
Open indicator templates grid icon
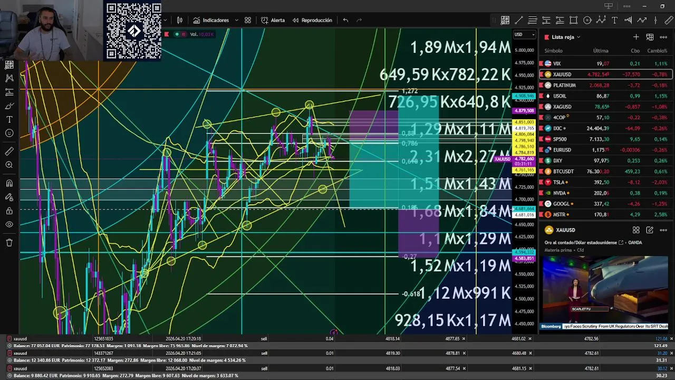[x=248, y=20]
